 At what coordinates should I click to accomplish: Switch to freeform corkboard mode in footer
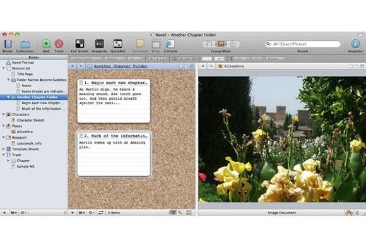coord(180,213)
